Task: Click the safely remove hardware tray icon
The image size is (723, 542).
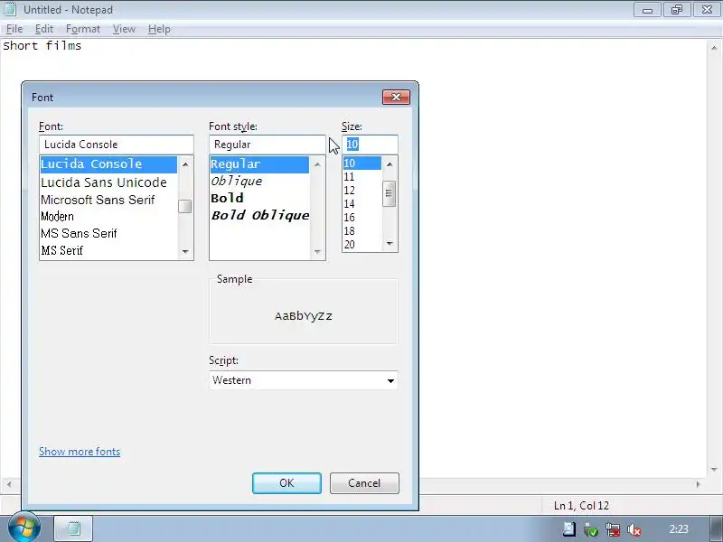Action: (591, 529)
